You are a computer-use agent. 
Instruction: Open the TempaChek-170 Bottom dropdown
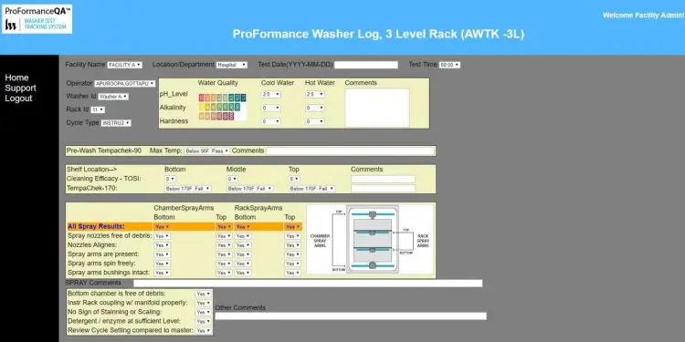point(188,189)
